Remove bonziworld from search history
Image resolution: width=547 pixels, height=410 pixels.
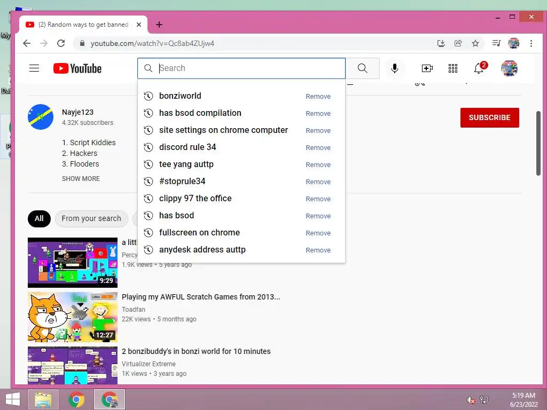318,97
